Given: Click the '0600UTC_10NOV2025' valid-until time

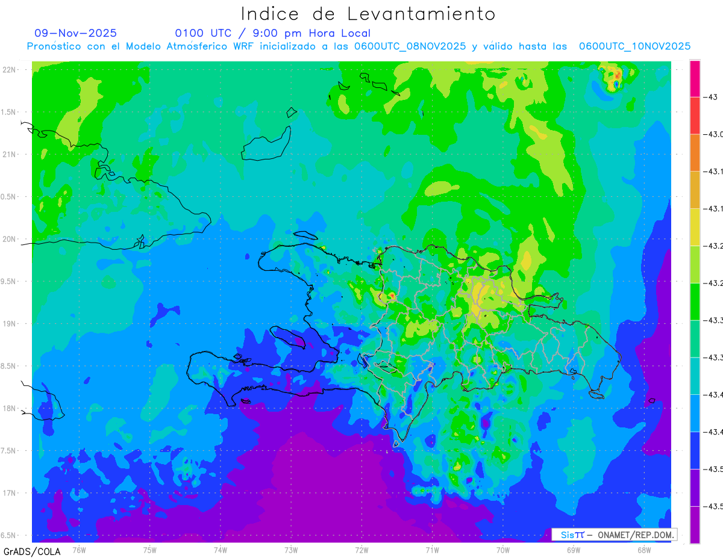Looking at the screenshot, I should coord(634,46).
